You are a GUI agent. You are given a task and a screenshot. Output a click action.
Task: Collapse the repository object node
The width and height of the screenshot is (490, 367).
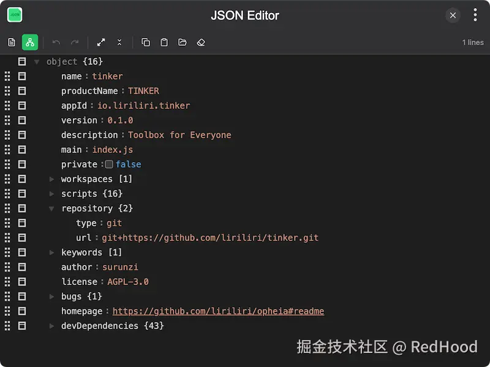52,208
